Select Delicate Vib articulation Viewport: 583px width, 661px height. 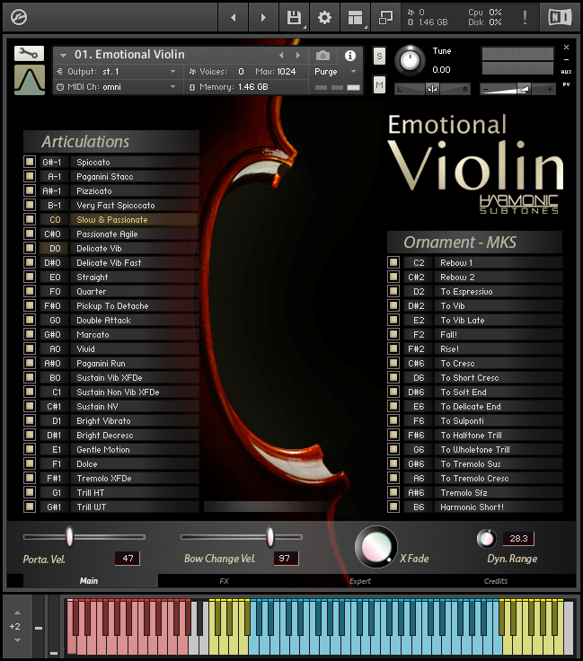tap(134, 248)
